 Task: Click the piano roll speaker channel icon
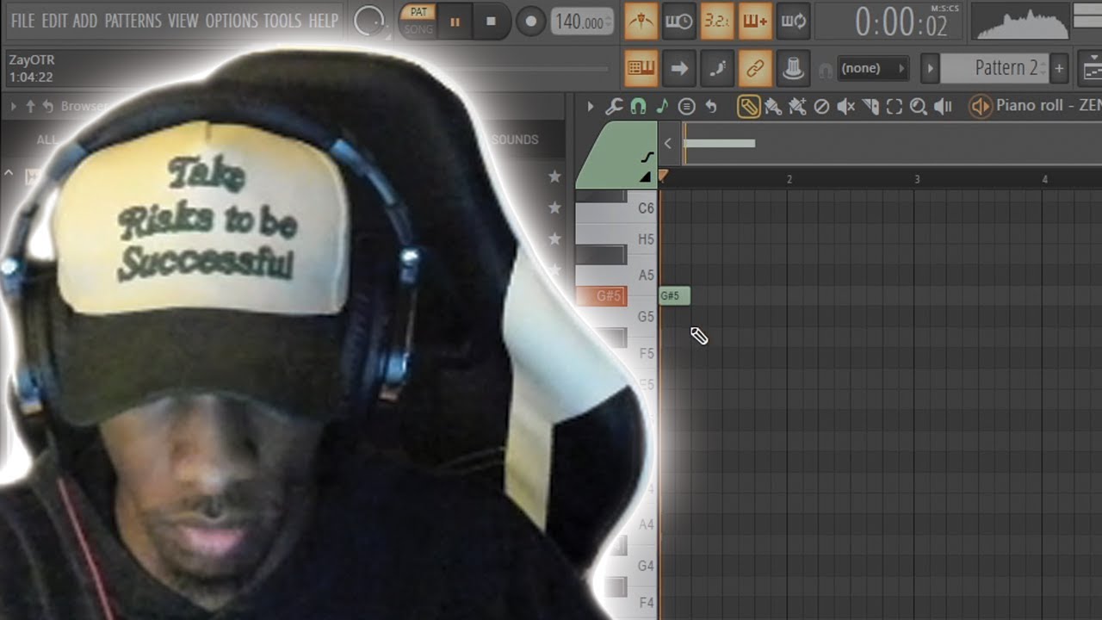[x=980, y=107]
